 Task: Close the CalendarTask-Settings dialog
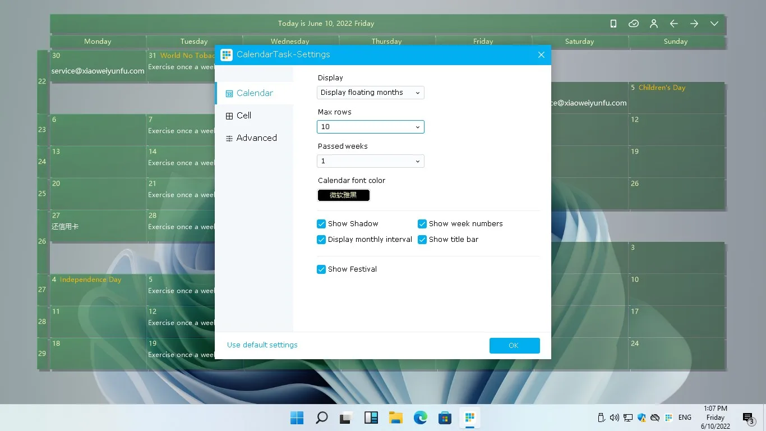click(541, 54)
